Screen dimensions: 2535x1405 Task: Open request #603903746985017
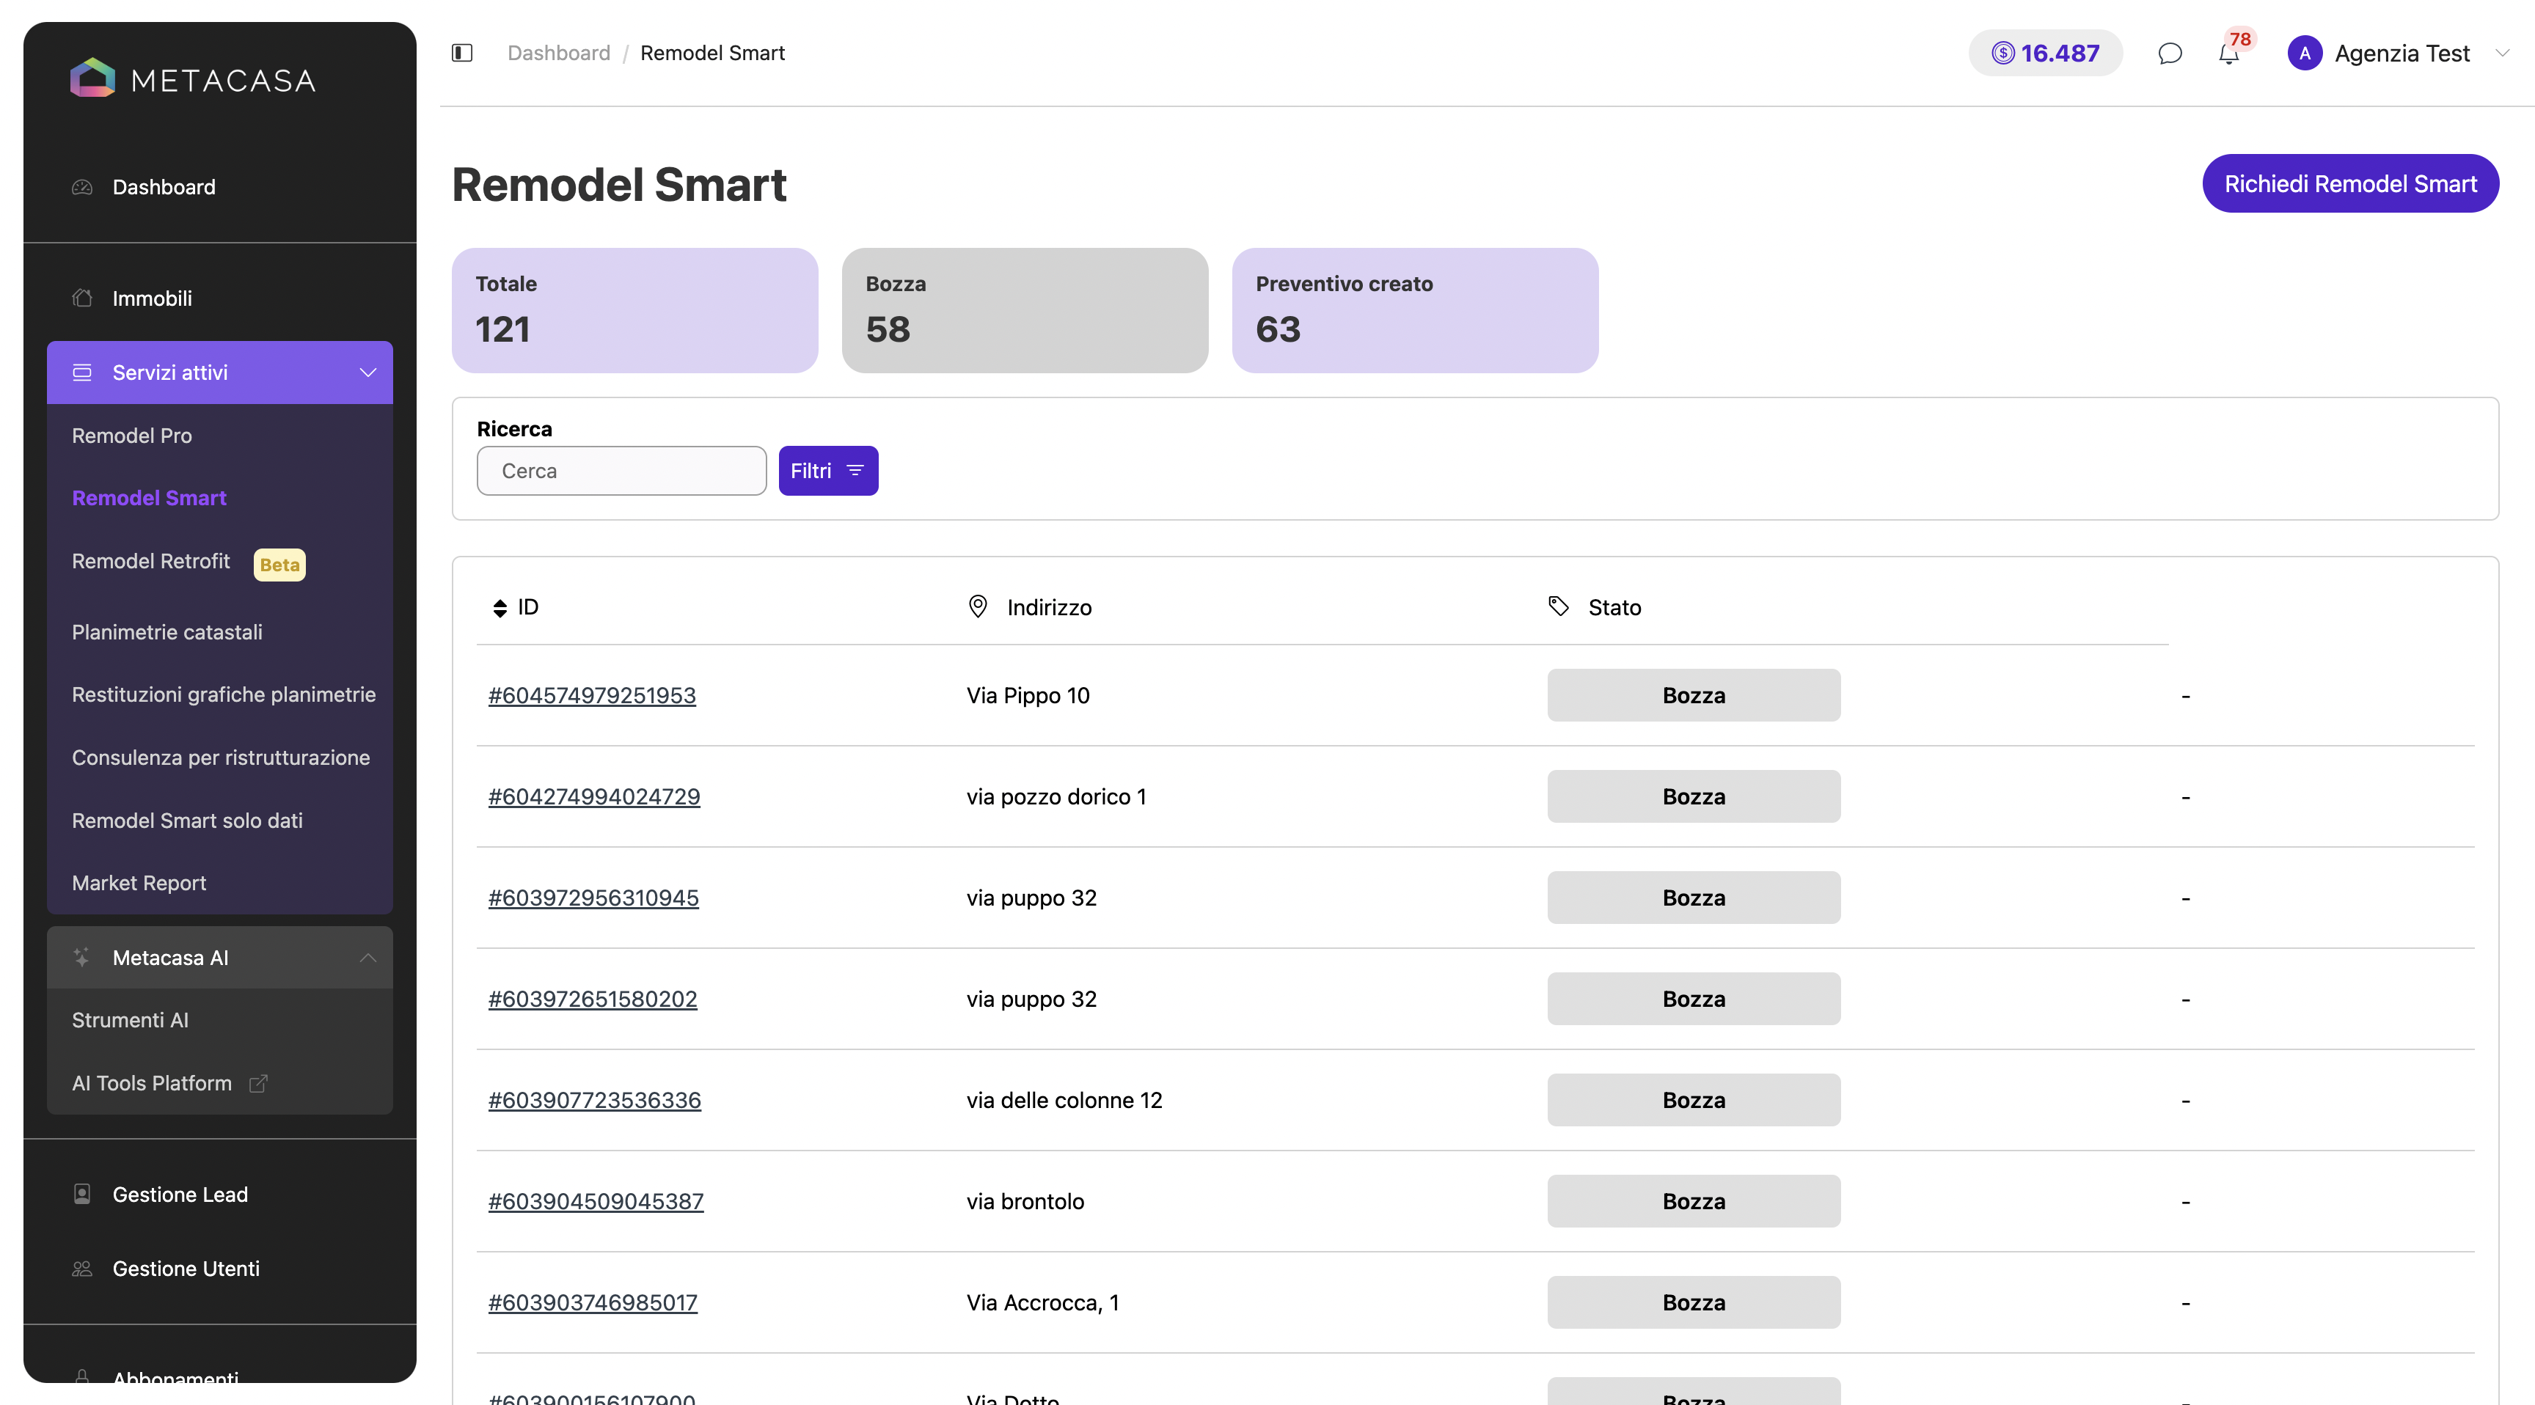pos(593,1304)
